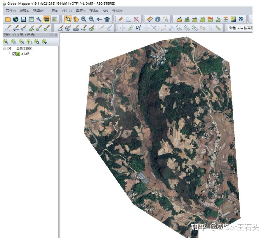Click the a1.tif layer legend swatch
Screen dimensions: 266x238
pos(18,54)
